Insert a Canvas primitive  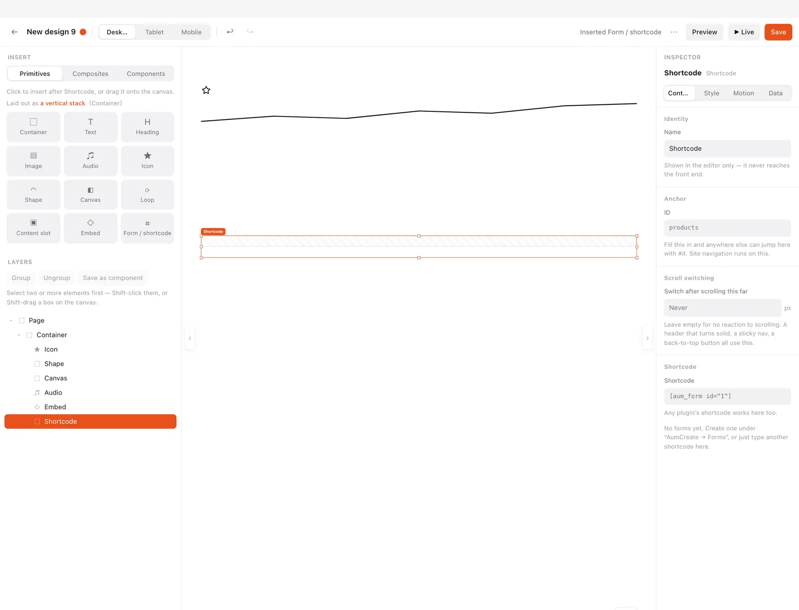pos(90,195)
